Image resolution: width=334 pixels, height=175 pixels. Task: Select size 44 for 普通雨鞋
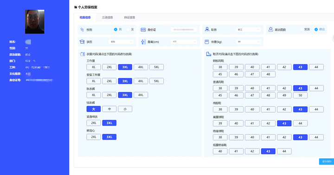coord(316,88)
